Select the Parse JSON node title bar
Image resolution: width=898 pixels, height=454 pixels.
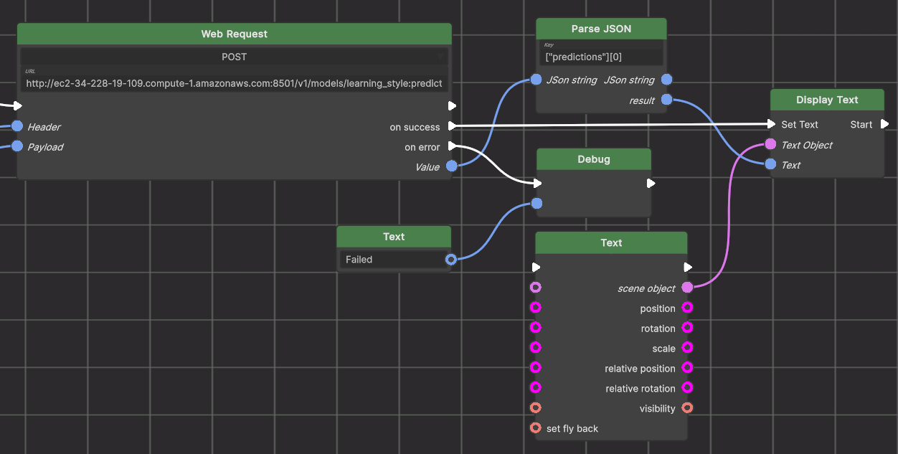(x=601, y=29)
